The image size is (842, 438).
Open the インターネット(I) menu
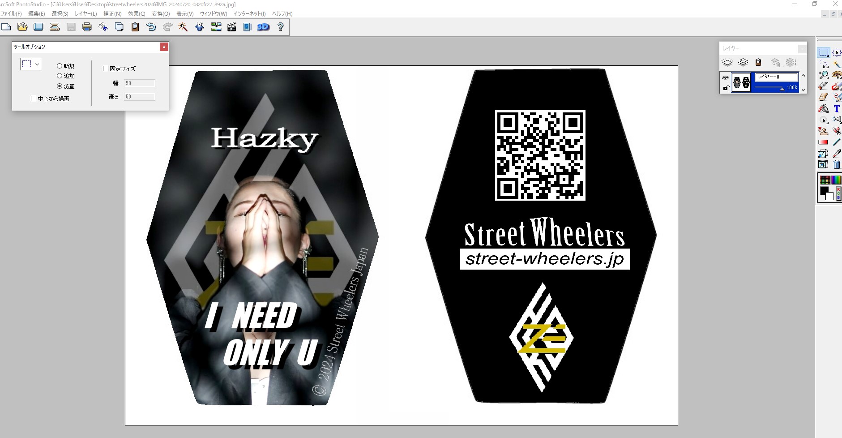250,14
